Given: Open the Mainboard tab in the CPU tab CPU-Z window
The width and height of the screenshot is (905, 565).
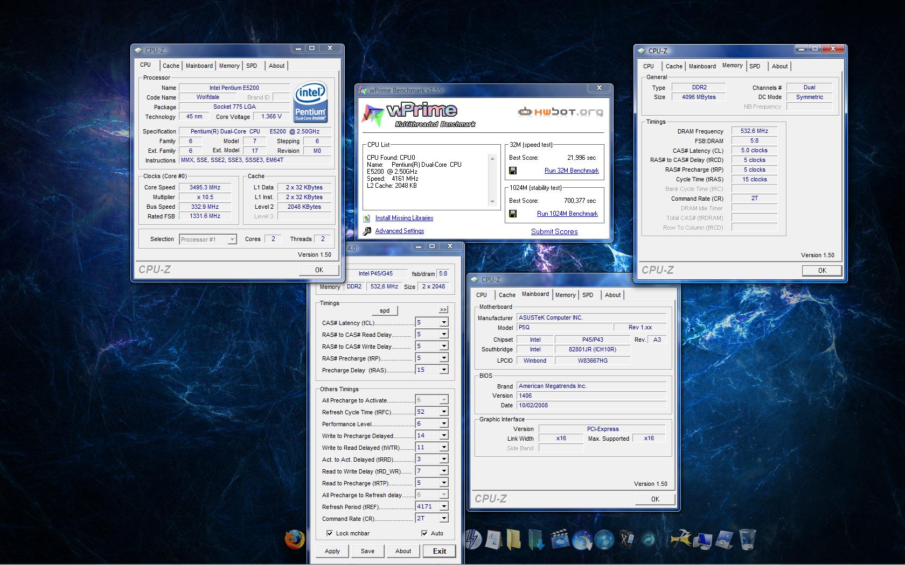Looking at the screenshot, I should point(199,66).
